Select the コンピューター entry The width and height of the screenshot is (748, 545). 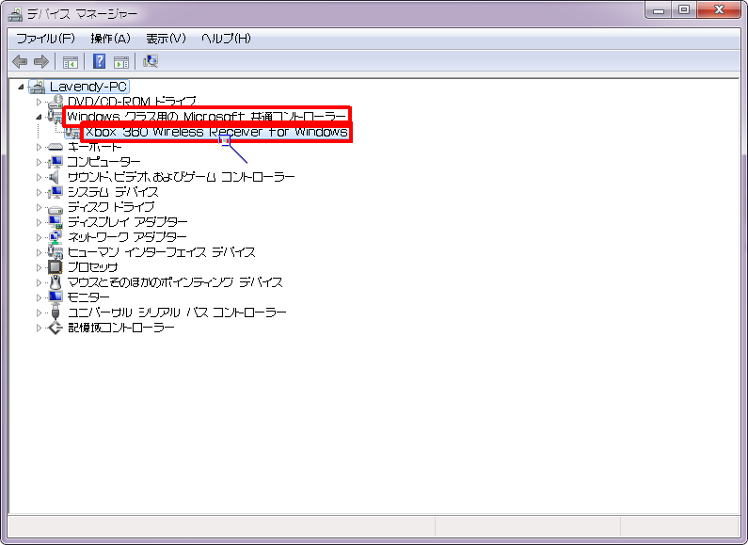click(104, 162)
